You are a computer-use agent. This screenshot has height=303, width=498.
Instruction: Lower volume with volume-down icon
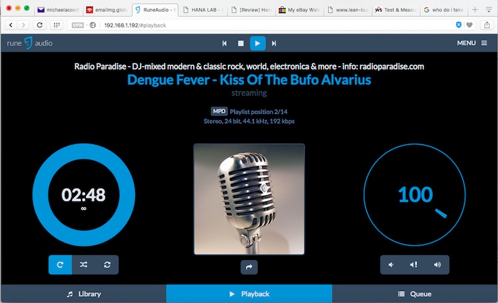point(392,264)
